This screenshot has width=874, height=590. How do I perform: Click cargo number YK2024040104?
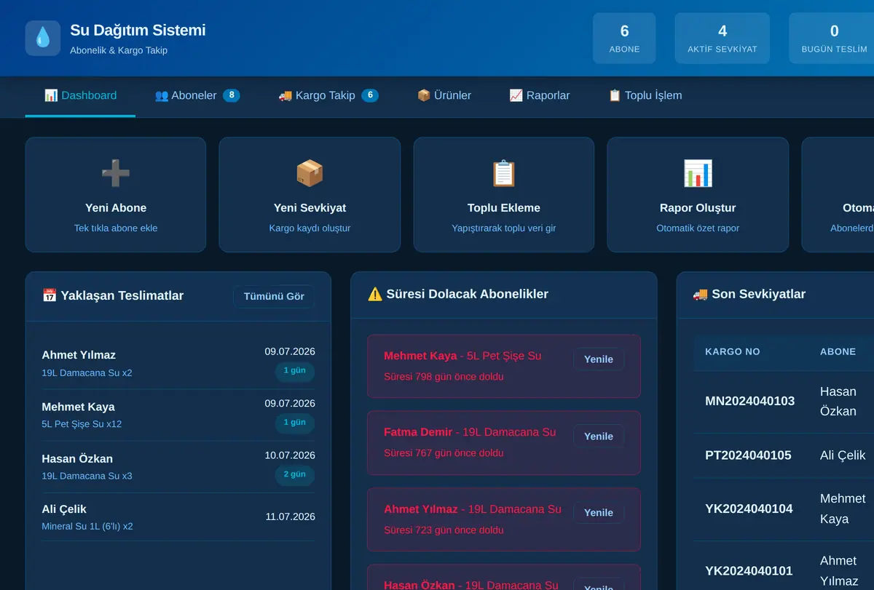click(x=749, y=509)
